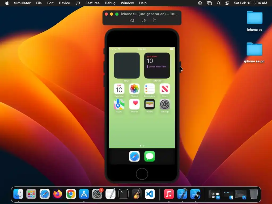Open the Trash in the Dock
272x204 pixels.
[x=254, y=194]
